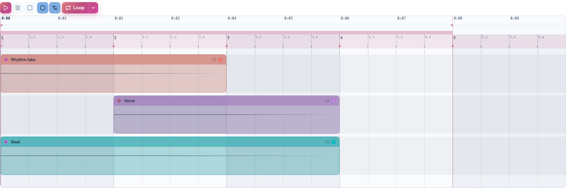Open the Rhythm take red color swatch
Viewport: 566px width, 188px height.
coord(220,60)
